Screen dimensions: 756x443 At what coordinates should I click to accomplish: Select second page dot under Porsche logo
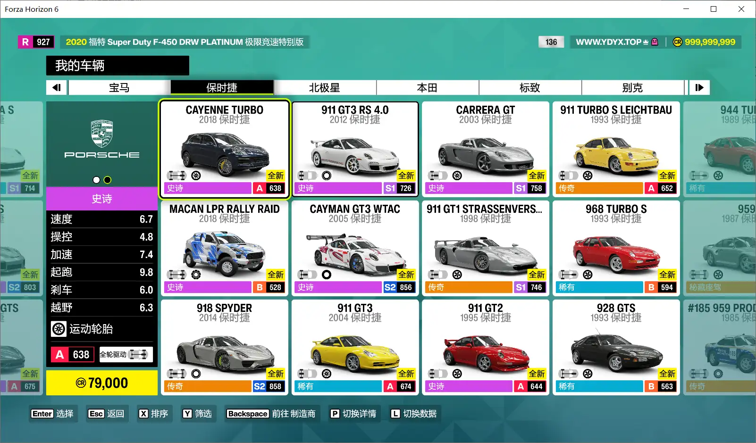pos(108,180)
